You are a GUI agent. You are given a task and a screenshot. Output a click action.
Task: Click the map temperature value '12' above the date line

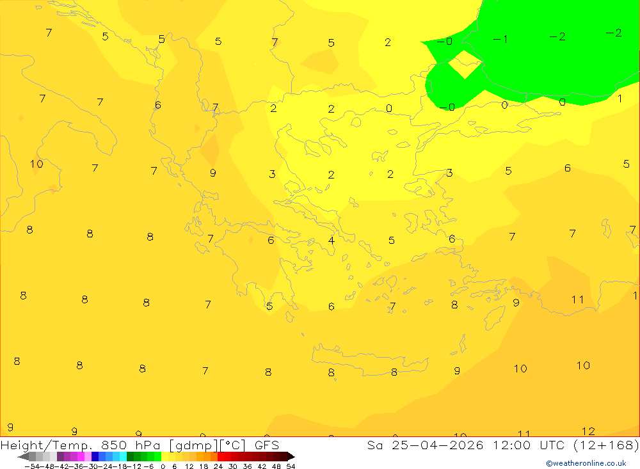588,431
